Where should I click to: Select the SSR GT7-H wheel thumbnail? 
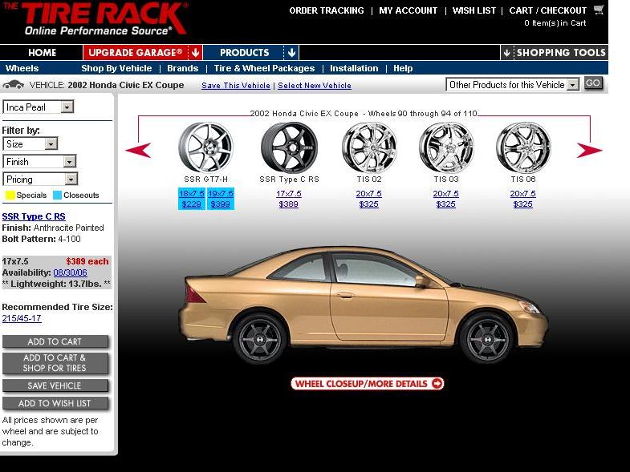pyautogui.click(x=205, y=147)
